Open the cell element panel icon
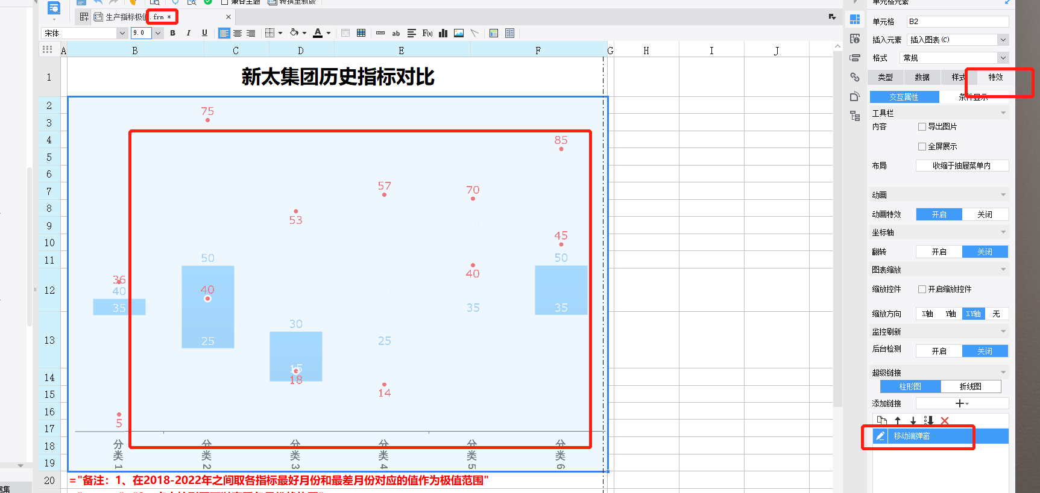This screenshot has width=1040, height=493. (x=855, y=19)
